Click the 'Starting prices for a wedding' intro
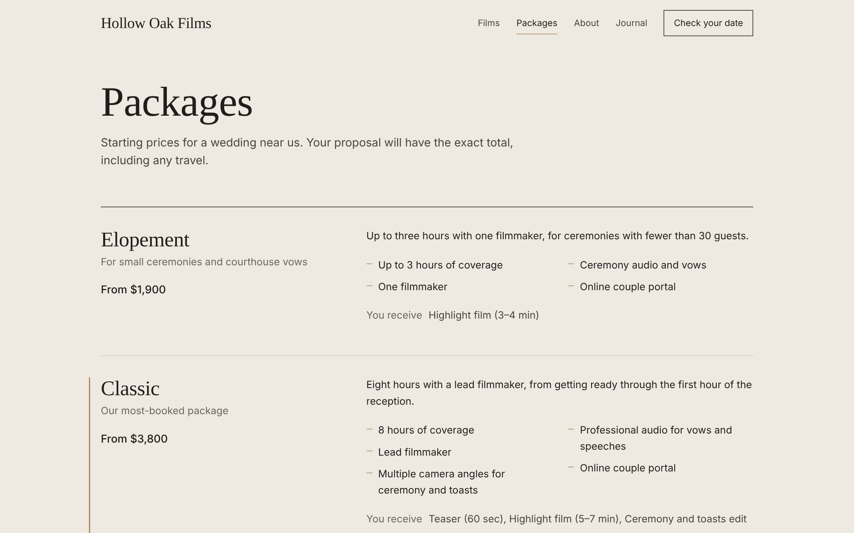The width and height of the screenshot is (854, 533). (x=307, y=151)
